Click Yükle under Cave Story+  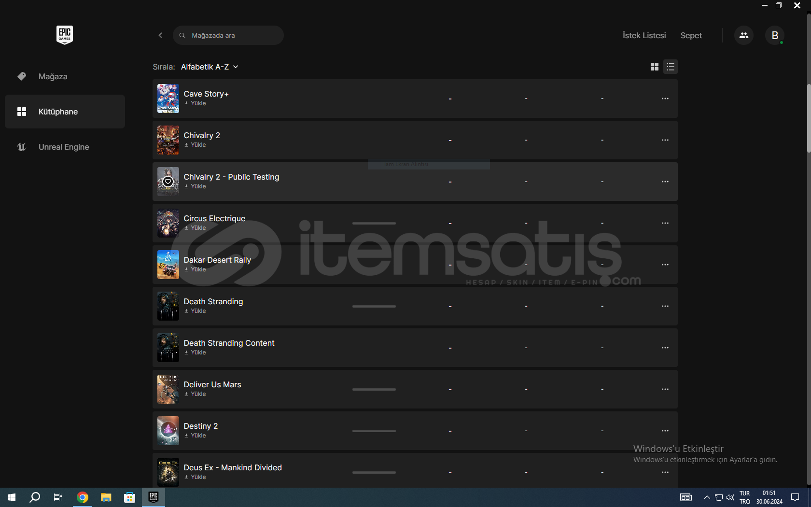tap(195, 103)
